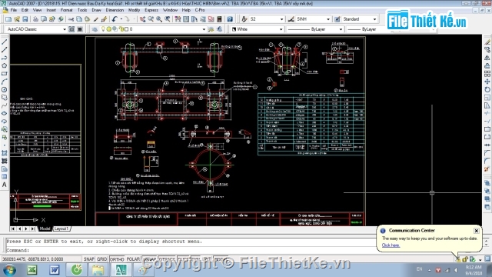Image resolution: width=492 pixels, height=277 pixels.
Task: Click the Undo arrow icon
Action: coord(115,19)
